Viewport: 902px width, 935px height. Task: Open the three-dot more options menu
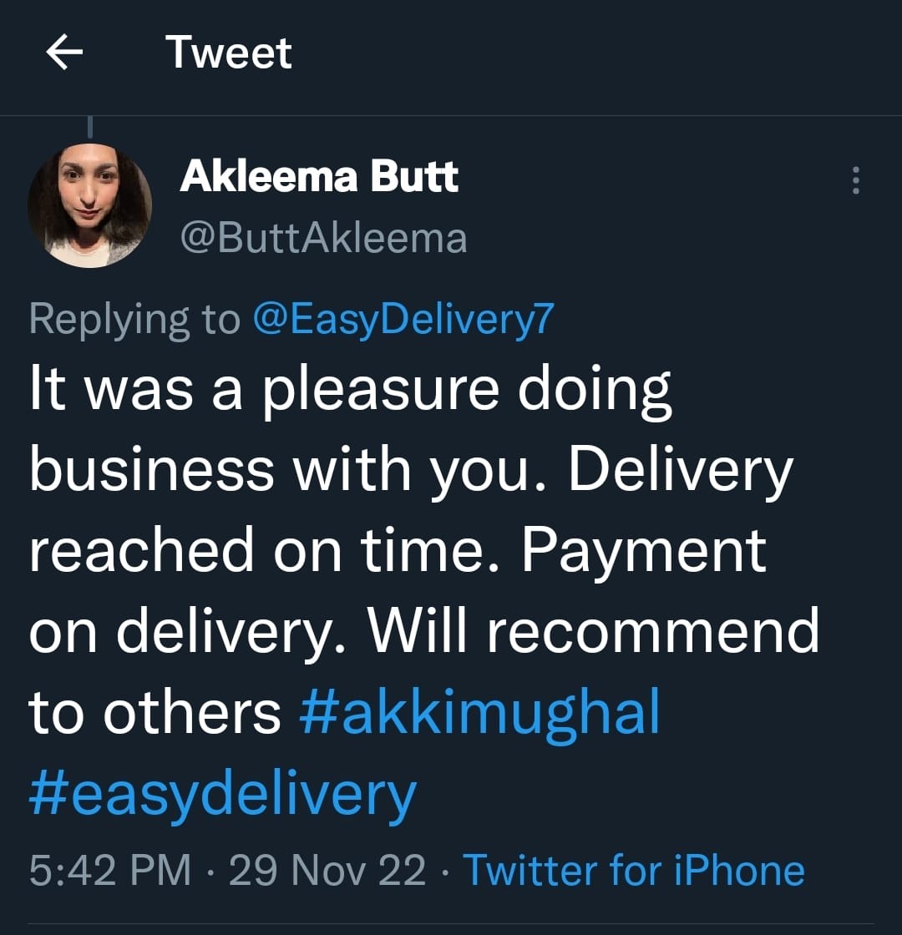tap(856, 180)
